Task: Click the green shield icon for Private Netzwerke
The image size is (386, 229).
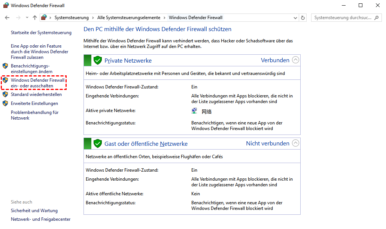Action: 98,60
